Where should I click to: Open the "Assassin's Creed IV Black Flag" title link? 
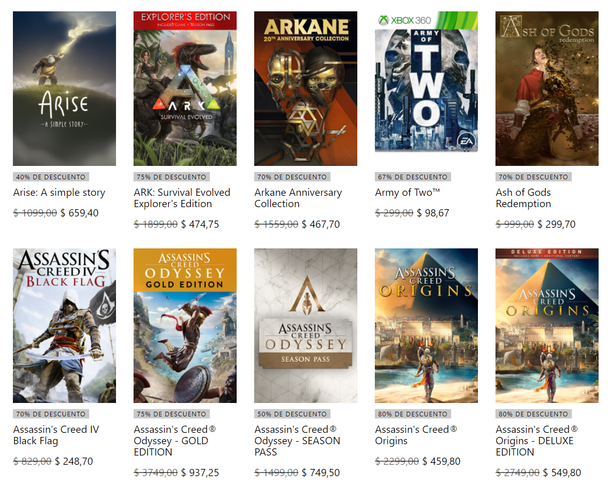(56, 435)
